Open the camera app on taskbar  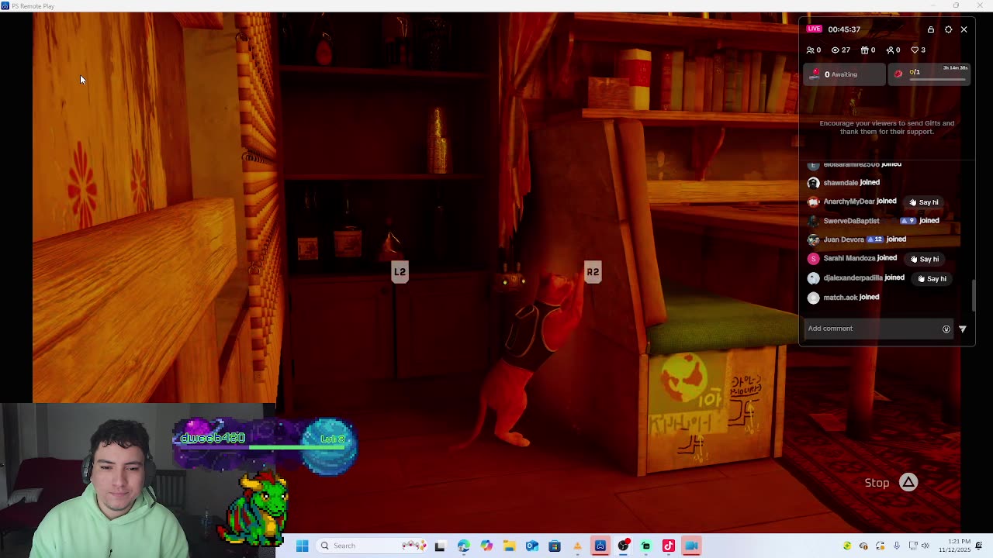point(692,546)
